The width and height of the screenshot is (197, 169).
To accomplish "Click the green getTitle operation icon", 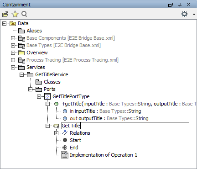I will point(57,104).
